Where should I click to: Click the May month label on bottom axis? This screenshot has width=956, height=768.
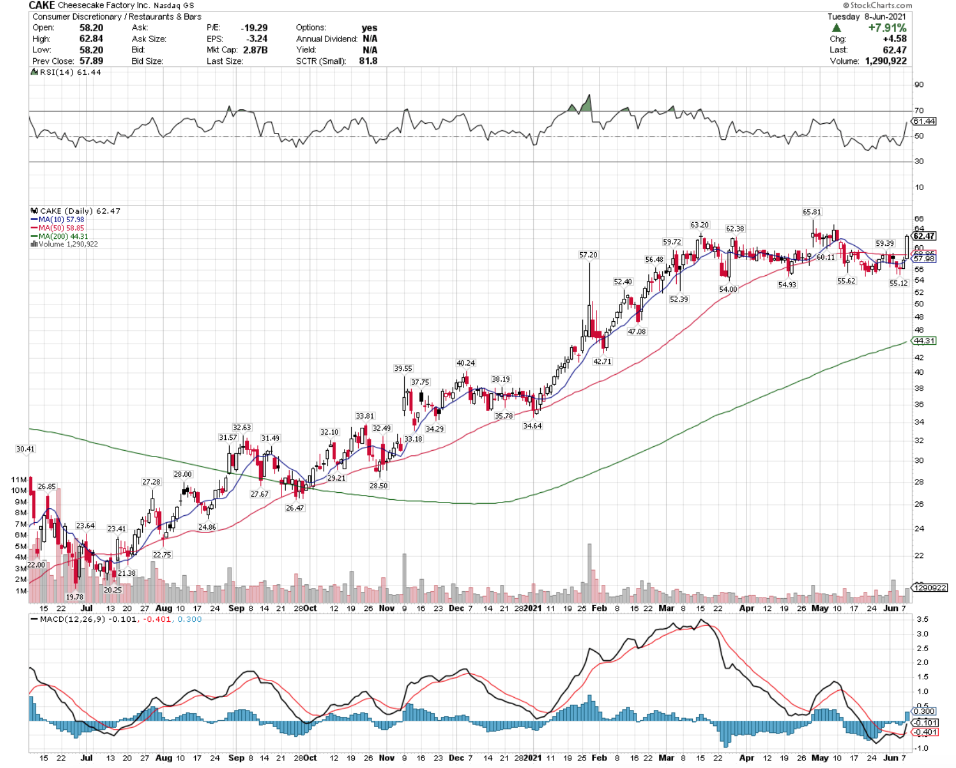820,758
